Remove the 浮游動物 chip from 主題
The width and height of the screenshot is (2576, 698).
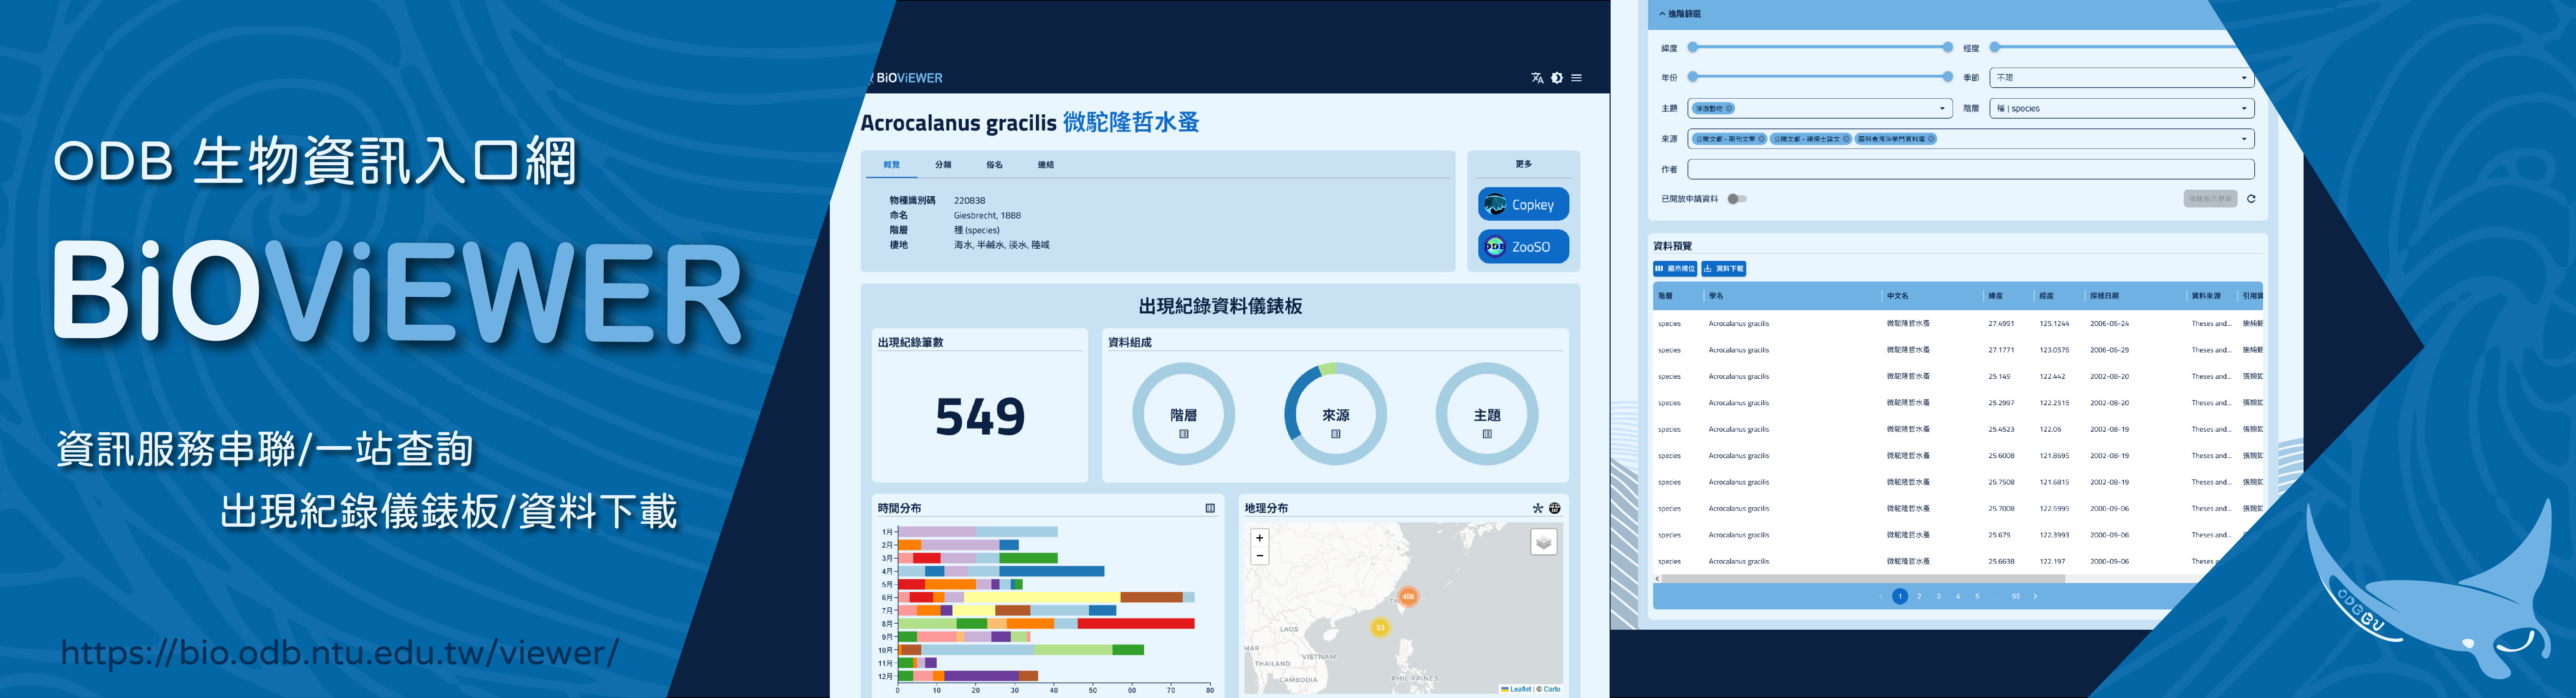(x=1729, y=108)
